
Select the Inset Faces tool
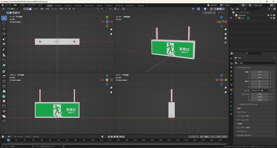tap(4, 71)
